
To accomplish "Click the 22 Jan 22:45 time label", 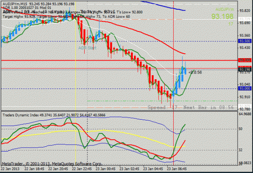I will tap(82, 169).
